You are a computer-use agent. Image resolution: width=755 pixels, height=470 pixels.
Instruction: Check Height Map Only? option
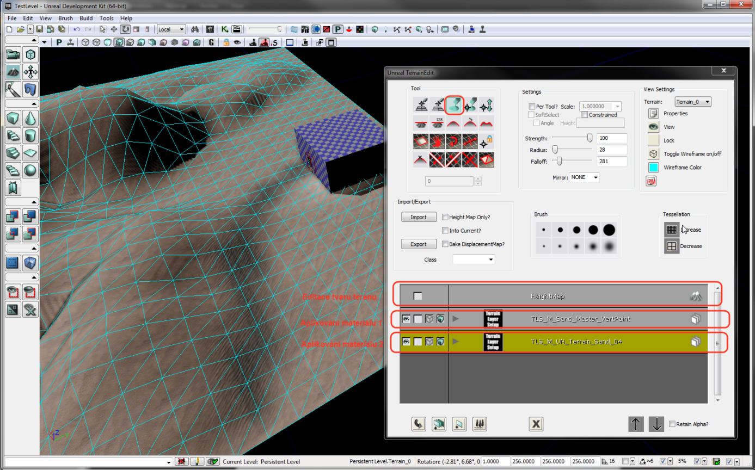pos(445,217)
